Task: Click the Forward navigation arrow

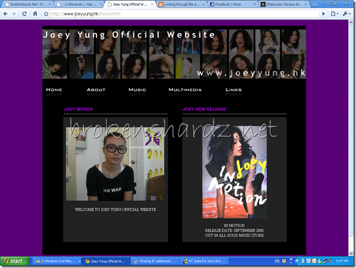Action: 14,14
